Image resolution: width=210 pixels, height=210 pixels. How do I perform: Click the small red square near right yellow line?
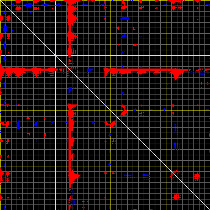tap(173, 106)
